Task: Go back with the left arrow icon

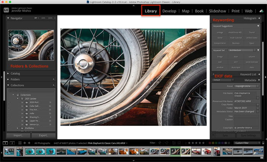Action: pyautogui.click(x=25, y=143)
